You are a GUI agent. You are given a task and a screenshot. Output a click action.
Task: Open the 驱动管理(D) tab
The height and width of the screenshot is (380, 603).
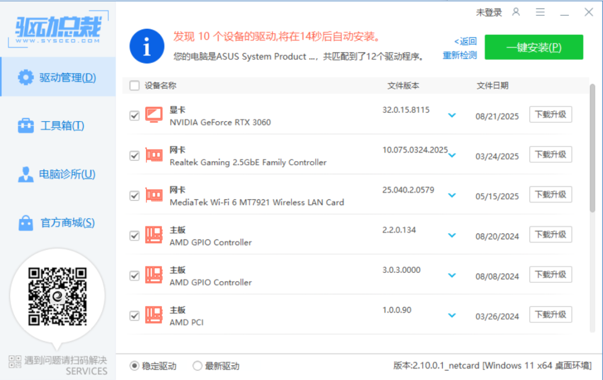(58, 77)
